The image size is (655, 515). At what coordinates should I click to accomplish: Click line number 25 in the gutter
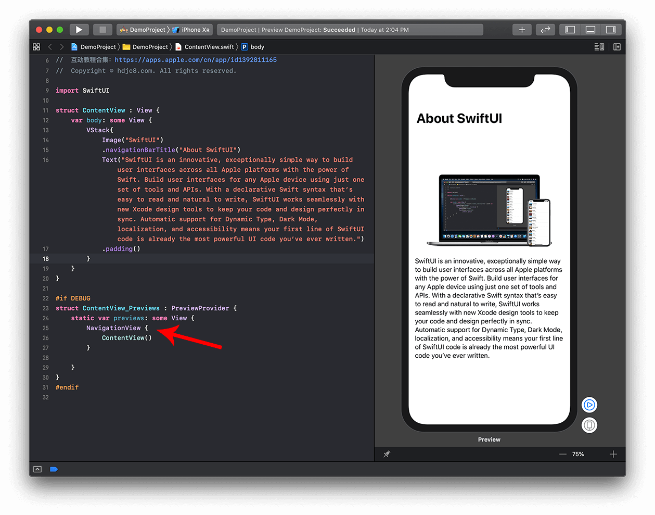click(x=46, y=328)
